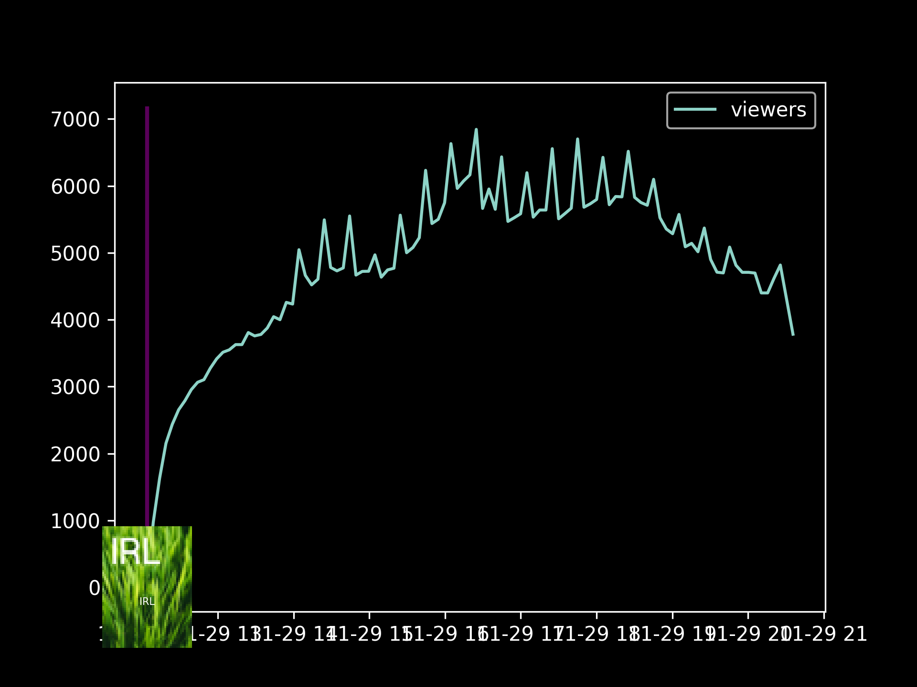The height and width of the screenshot is (687, 917).
Task: Click the 3000 y-axis tick label
Action: coord(75,387)
